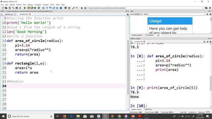The width and height of the screenshot is (212, 119).
Task: Open the Search menu
Action: 12,5
